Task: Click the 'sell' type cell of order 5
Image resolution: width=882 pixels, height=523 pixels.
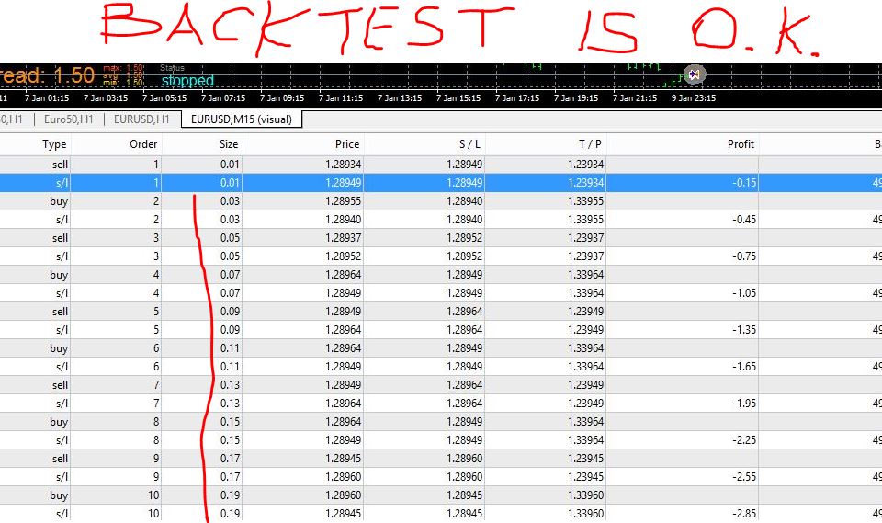Action: click(60, 312)
